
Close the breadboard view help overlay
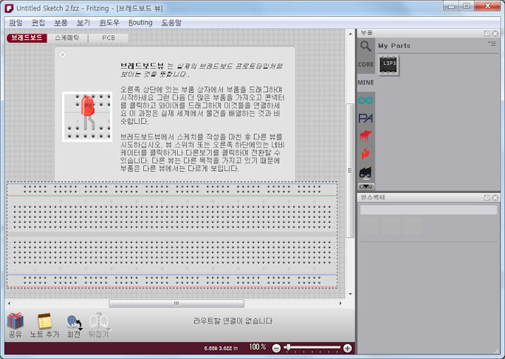[x=63, y=54]
